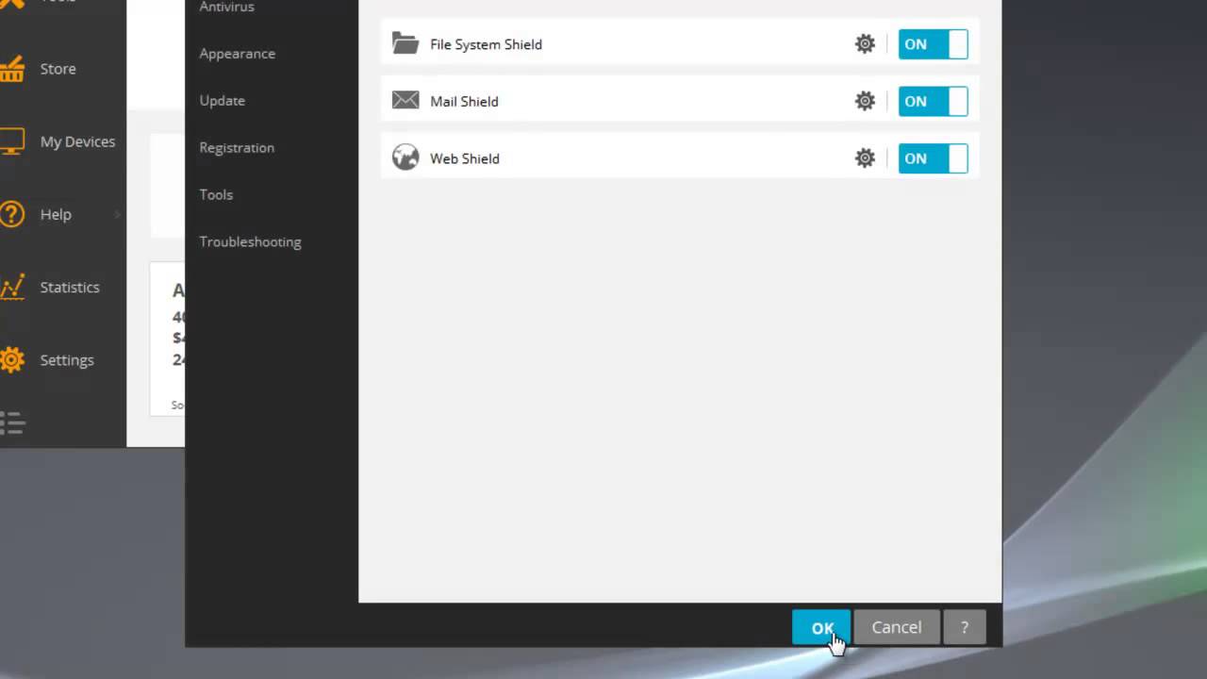Open help with the ? button
This screenshot has height=679, width=1207.
pyautogui.click(x=964, y=627)
